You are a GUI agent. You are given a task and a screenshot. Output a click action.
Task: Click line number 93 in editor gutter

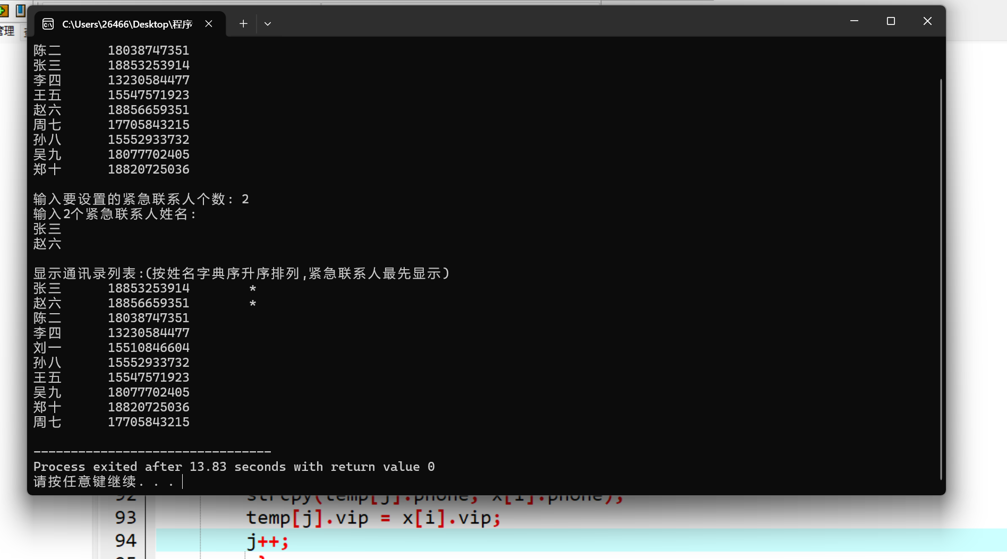pos(126,518)
